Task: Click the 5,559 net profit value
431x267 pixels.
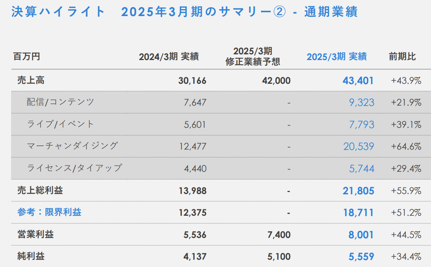Action: click(x=361, y=257)
